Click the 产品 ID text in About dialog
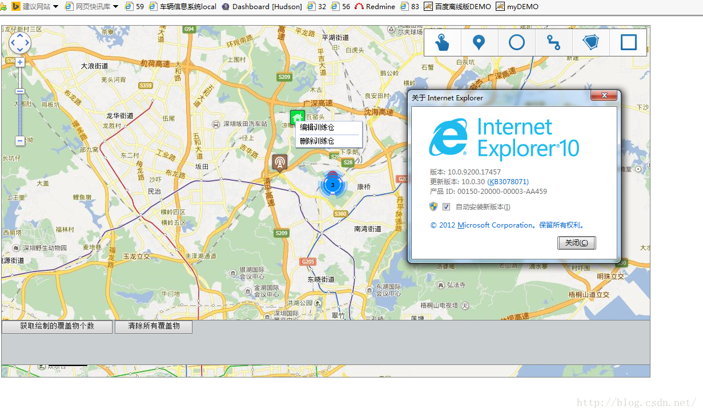Viewport: 703px width, 414px height. point(488,191)
